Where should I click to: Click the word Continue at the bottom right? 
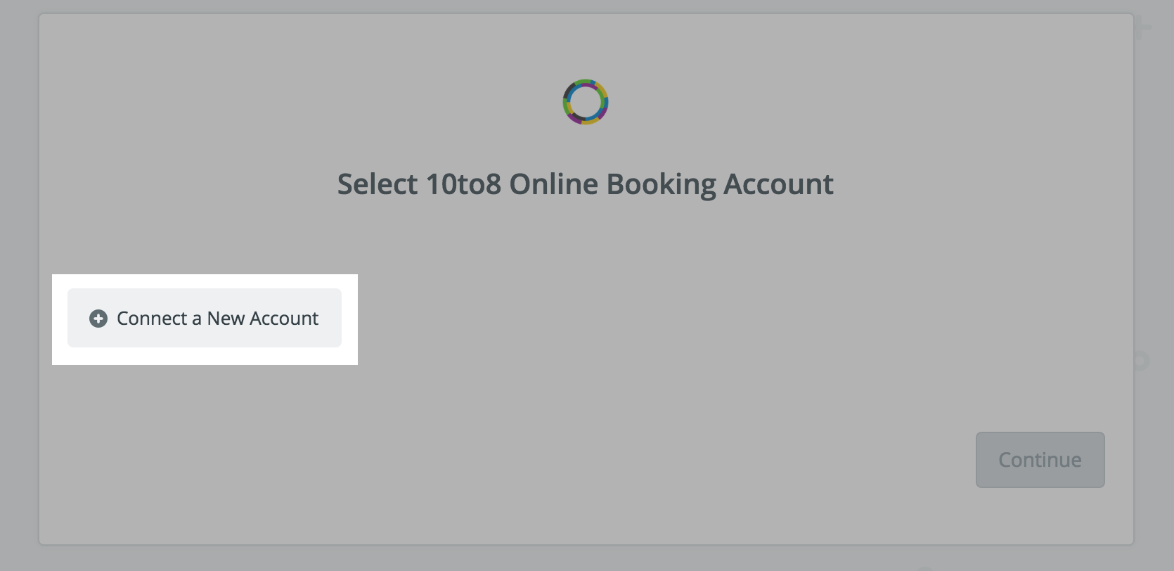[x=1040, y=460]
